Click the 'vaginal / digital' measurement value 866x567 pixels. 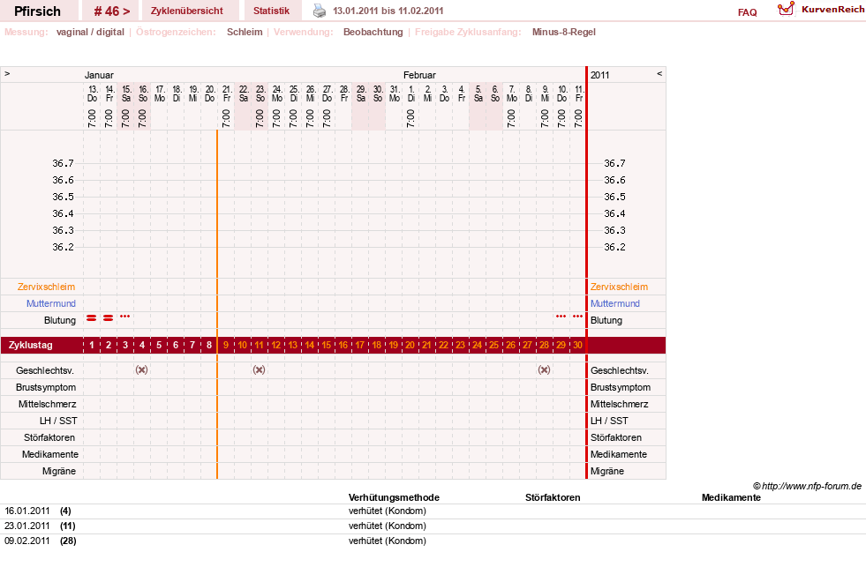tap(90, 32)
